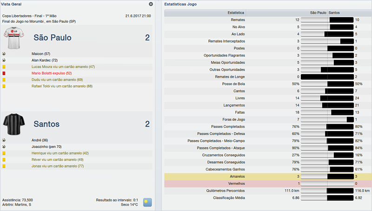The image size is (372, 211).
Task: Click the goal ball icon beside Maicon
Action: (x=4, y=53)
